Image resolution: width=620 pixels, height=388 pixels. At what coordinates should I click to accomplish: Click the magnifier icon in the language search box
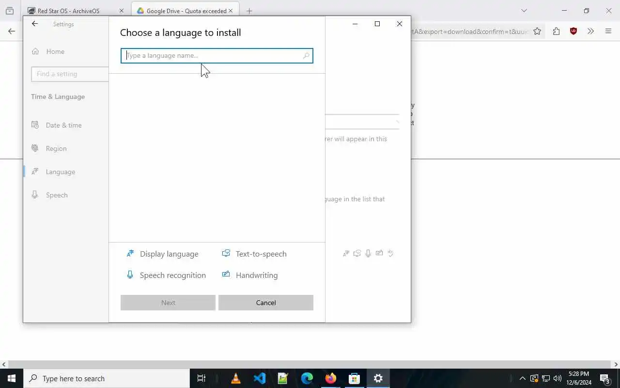pyautogui.click(x=306, y=56)
